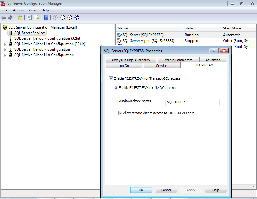Select the SQL Native Client 11.0 Configuration label
The width and height of the screenshot is (257, 199).
[x=44, y=55]
